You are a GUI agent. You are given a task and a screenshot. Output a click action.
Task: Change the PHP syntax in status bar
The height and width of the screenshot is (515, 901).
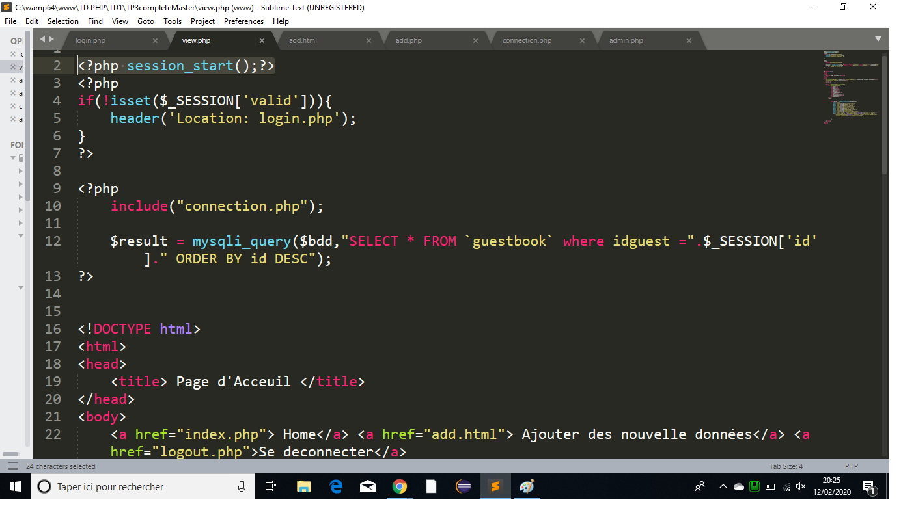(852, 466)
